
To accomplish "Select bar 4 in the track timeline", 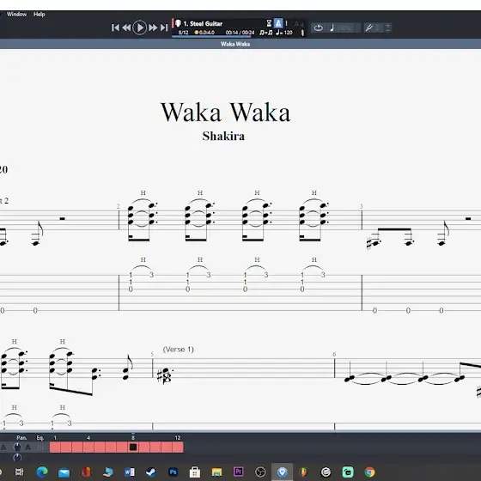I will point(88,448).
